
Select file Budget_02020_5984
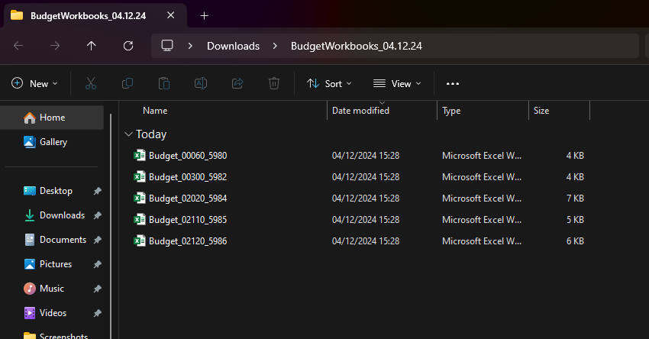(188, 199)
